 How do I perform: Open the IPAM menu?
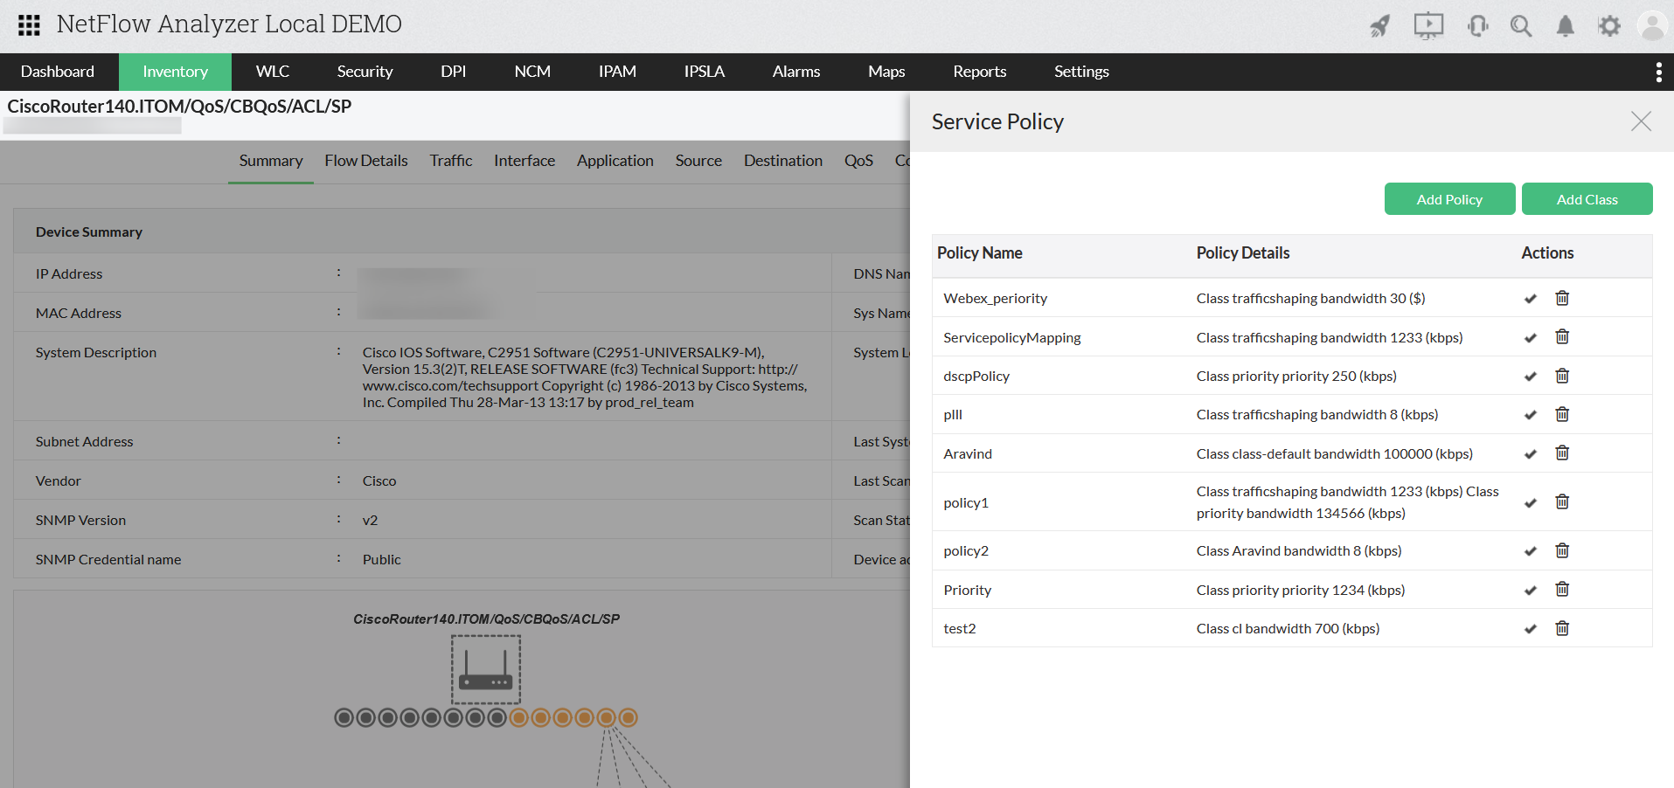coord(617,72)
